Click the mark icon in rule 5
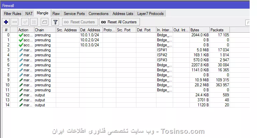The width and height of the screenshot is (257, 138). [21, 60]
